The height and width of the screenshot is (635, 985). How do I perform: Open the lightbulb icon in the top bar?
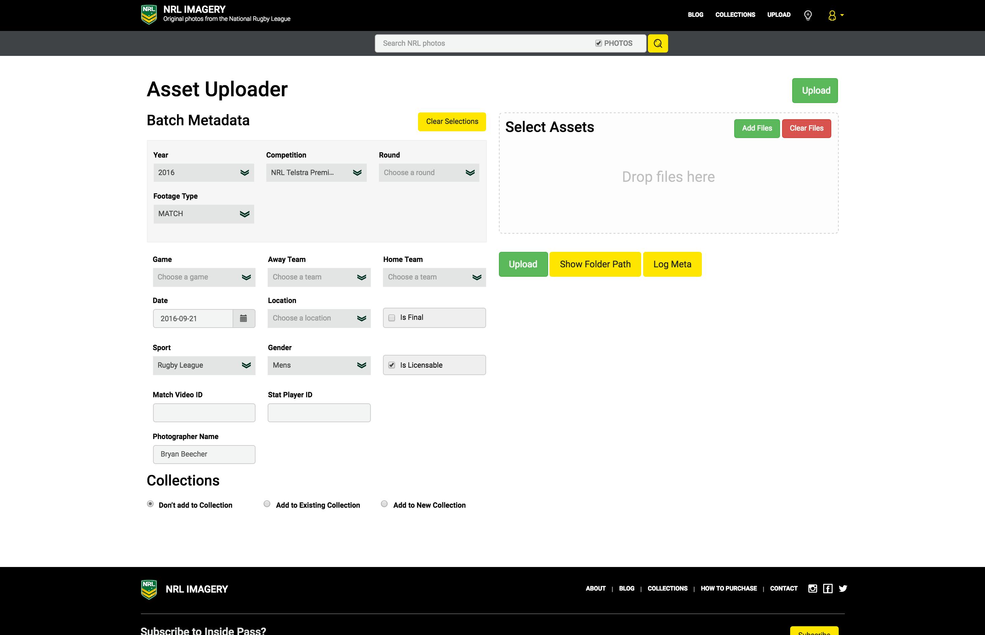807,15
